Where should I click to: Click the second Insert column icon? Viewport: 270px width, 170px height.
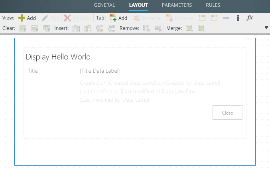click(x=88, y=28)
